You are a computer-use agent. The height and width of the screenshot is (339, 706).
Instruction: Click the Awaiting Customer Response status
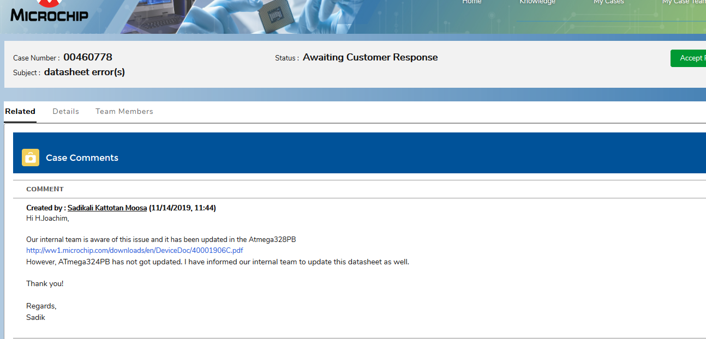point(370,57)
